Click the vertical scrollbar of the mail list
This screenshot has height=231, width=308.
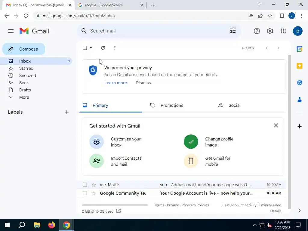(289, 132)
